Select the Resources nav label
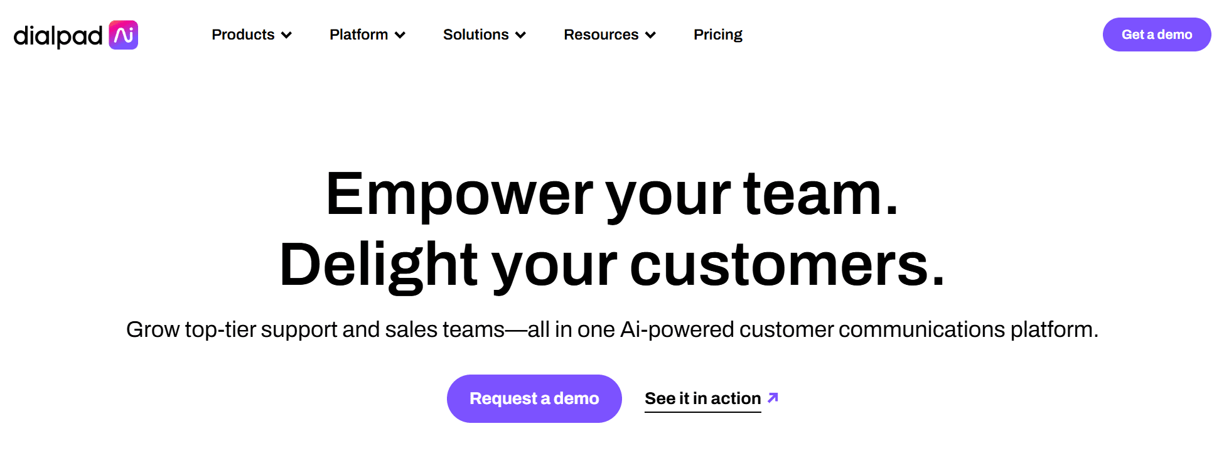The image size is (1224, 458). (601, 35)
